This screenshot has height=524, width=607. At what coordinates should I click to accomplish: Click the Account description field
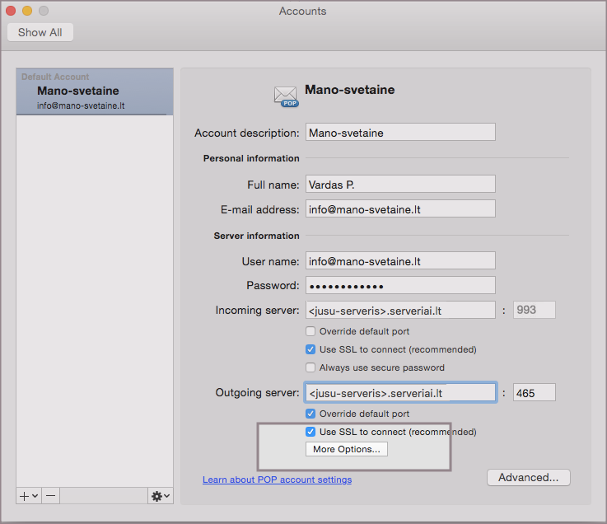point(400,133)
